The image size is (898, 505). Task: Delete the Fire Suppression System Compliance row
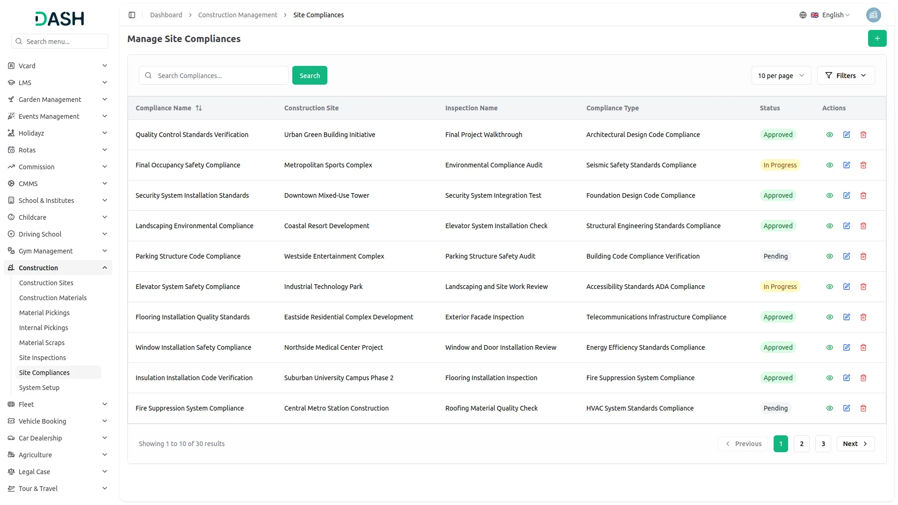coord(863,408)
